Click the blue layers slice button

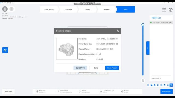pos(5,50)
